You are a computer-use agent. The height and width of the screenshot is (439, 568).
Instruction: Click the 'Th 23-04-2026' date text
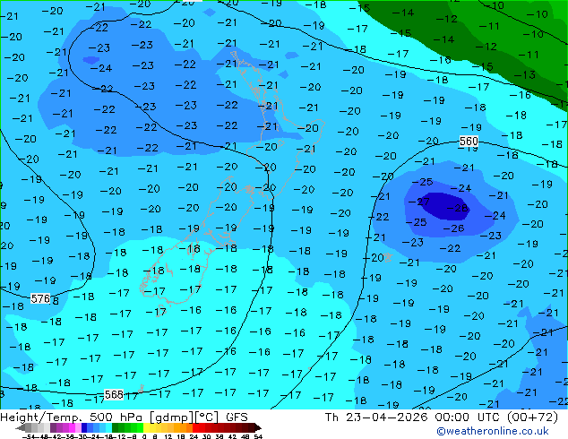click(x=376, y=417)
